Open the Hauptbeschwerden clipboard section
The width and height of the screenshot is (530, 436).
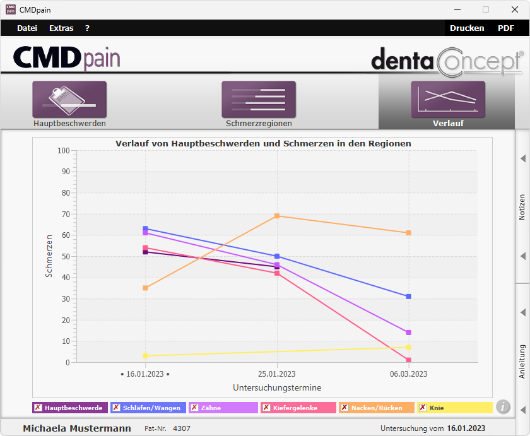69,100
